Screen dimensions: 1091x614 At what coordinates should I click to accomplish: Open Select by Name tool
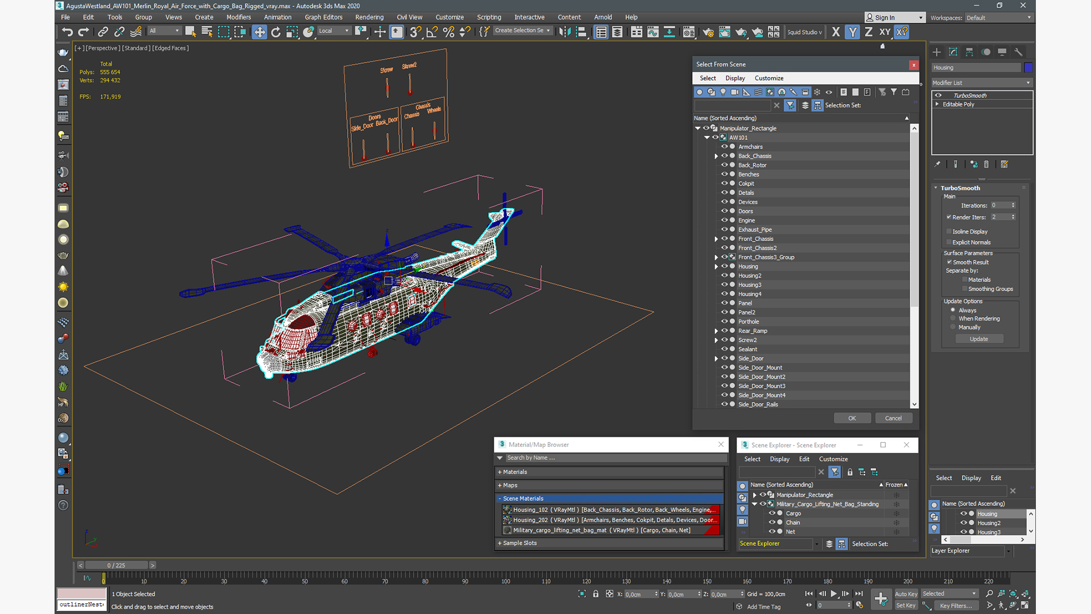coord(207,32)
